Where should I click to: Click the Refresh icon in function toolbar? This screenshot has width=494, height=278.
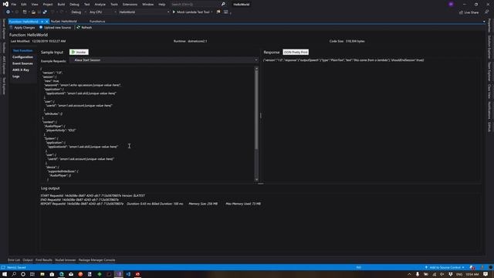(78, 28)
